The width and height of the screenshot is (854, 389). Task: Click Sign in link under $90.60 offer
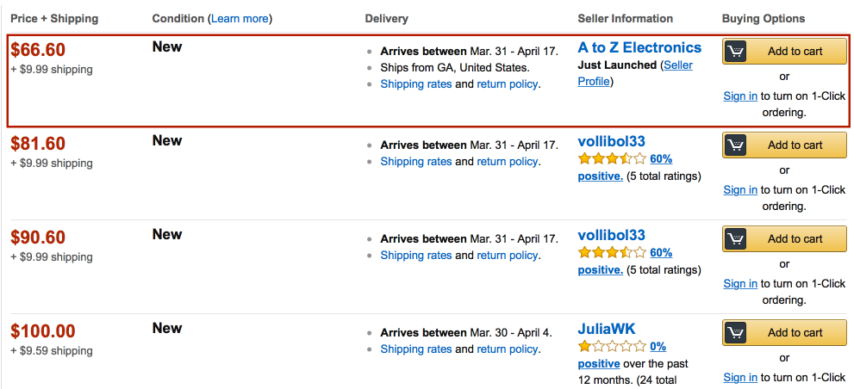(x=740, y=283)
